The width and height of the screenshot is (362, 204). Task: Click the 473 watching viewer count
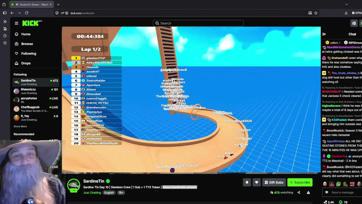point(282,193)
